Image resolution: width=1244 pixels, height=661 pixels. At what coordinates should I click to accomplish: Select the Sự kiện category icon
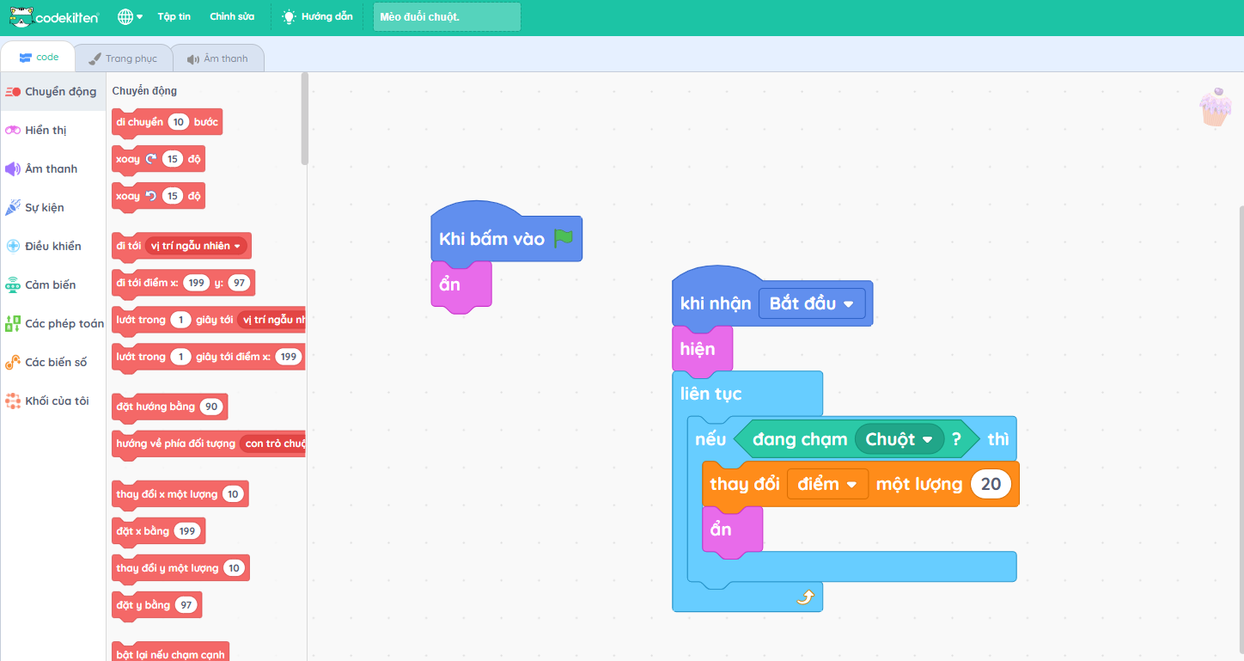[13, 208]
